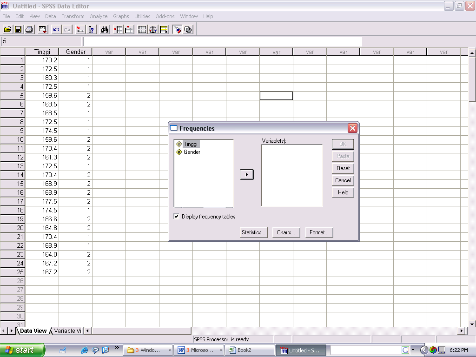
Task: Select the Data View tab
Action: (x=33, y=331)
